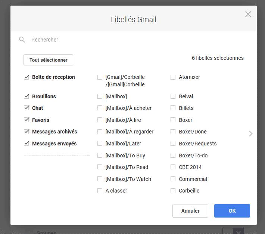The image size is (265, 234).
Task: Select the Corbeille label
Action: 173,191
